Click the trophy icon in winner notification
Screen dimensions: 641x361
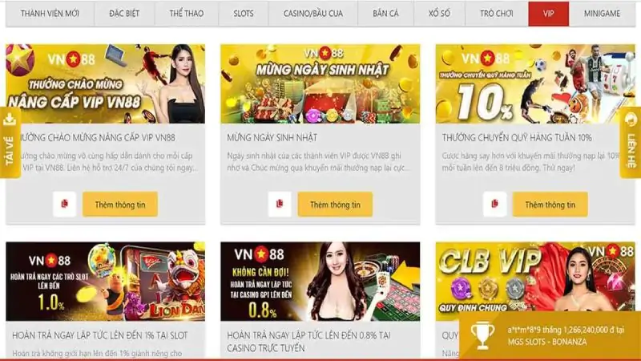pos(482,335)
